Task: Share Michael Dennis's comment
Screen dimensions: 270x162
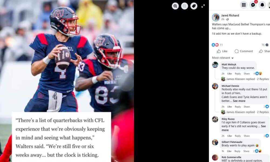Action: [x=247, y=107]
